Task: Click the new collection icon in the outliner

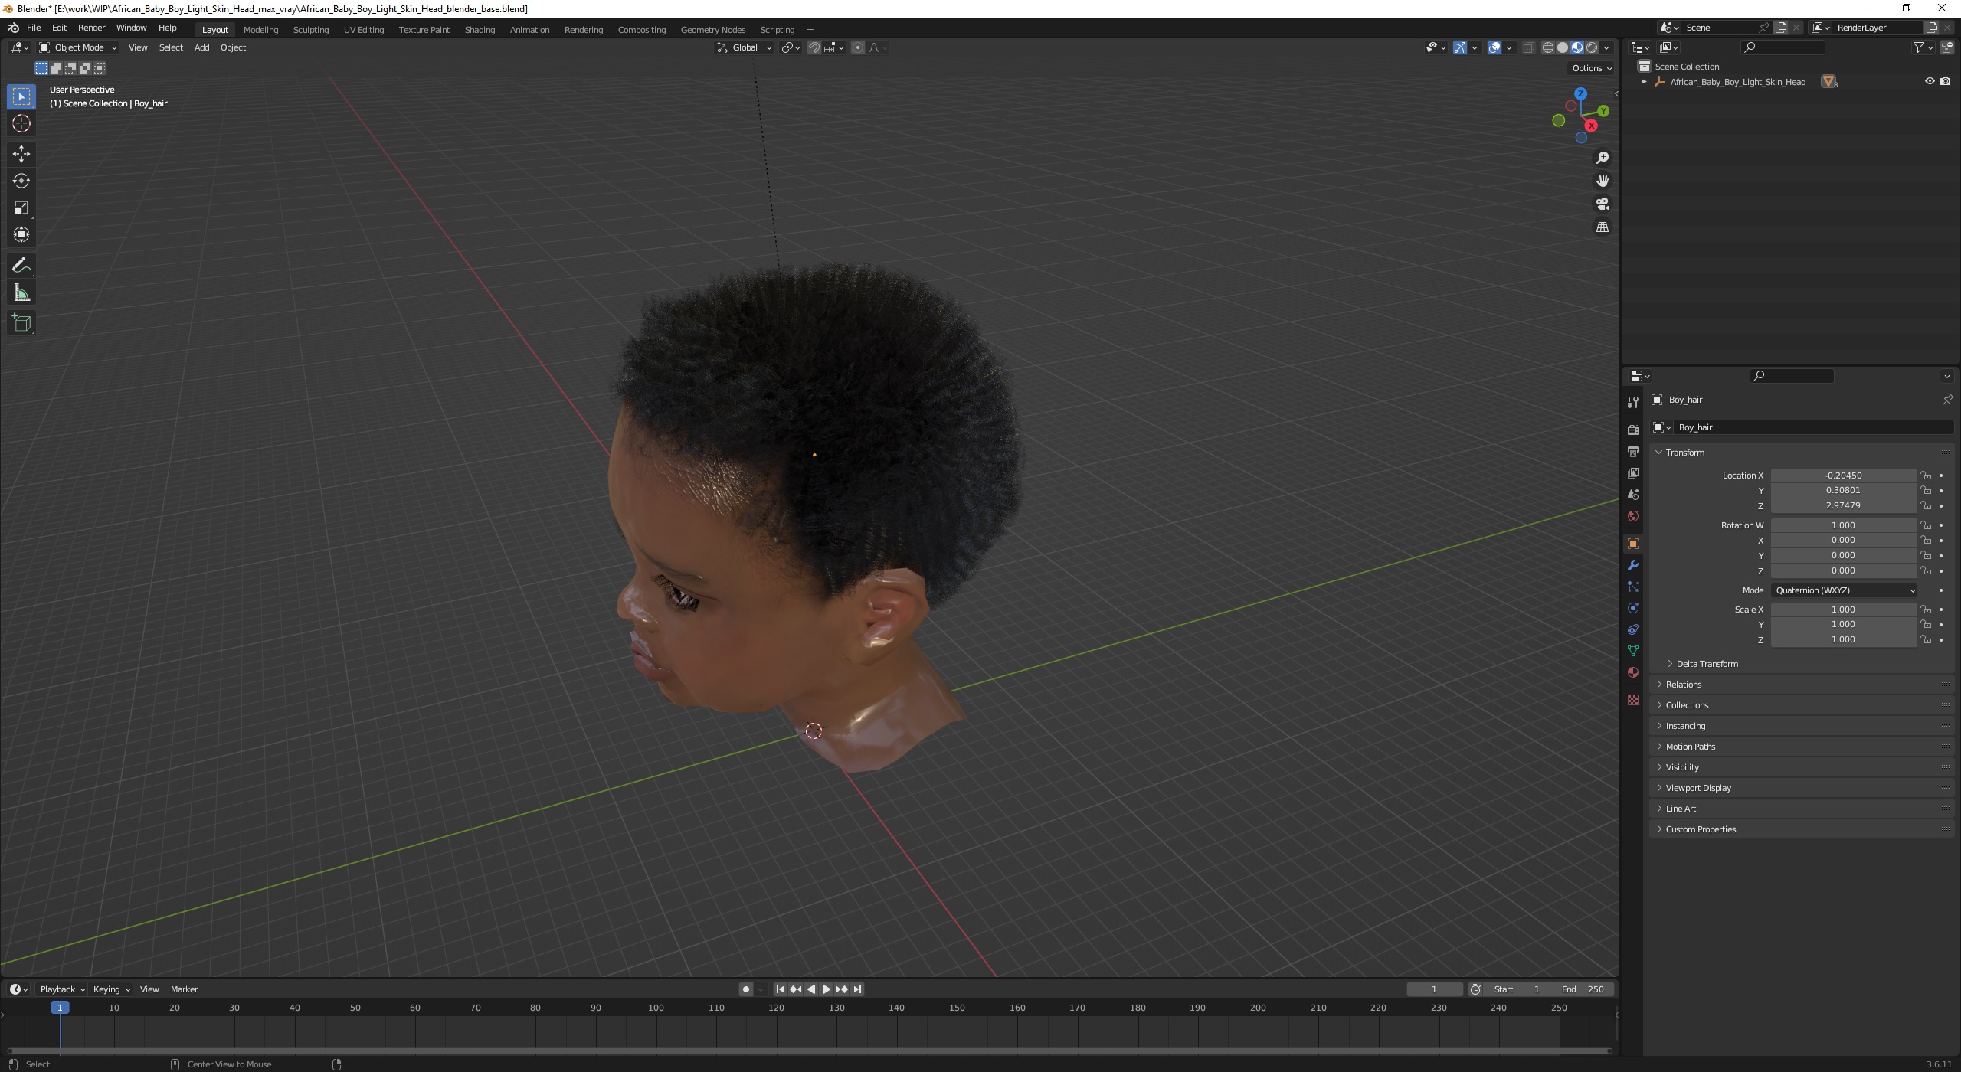Action: [1946, 47]
